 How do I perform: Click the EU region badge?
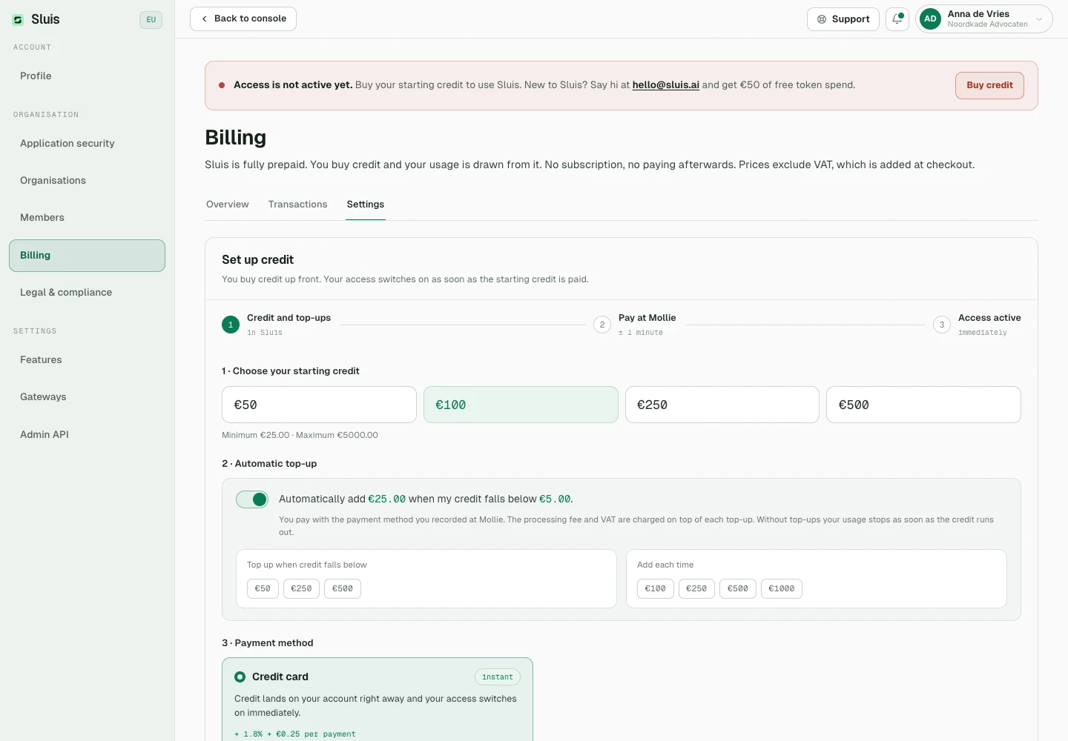click(151, 20)
